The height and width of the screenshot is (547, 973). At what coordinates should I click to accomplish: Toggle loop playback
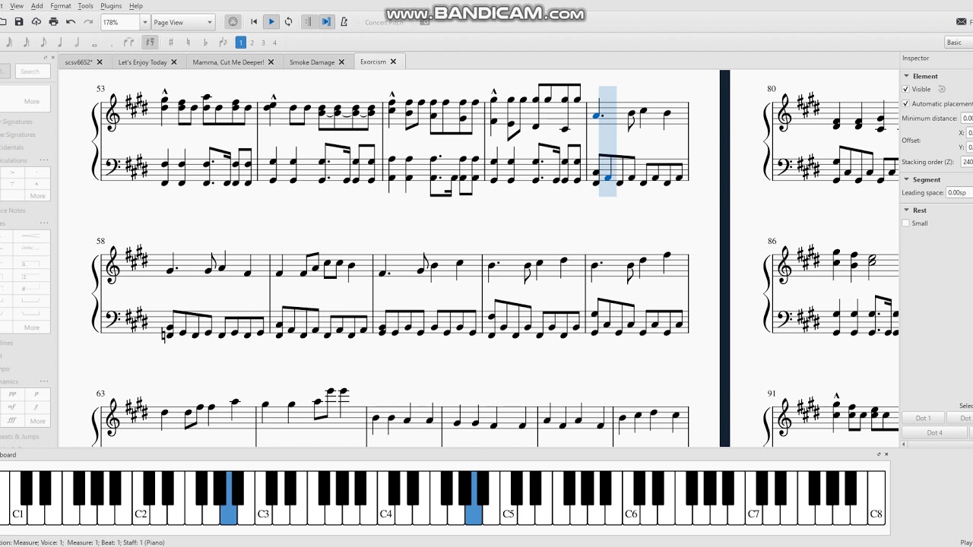point(289,22)
